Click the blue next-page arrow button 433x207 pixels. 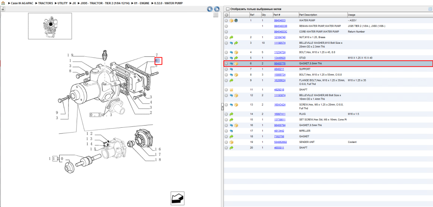tap(217, 9)
